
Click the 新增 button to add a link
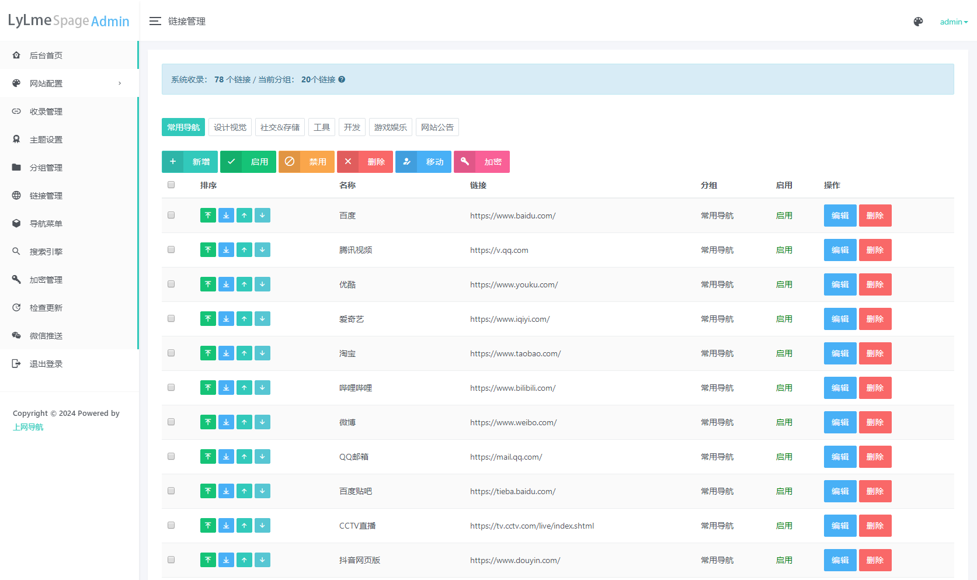click(x=190, y=162)
